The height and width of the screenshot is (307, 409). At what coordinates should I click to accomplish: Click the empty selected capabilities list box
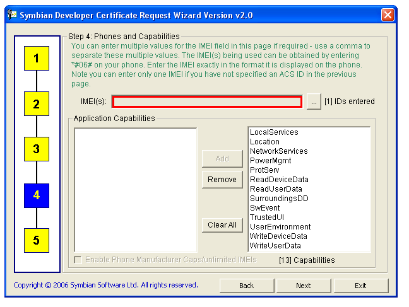pyautogui.click(x=136, y=190)
